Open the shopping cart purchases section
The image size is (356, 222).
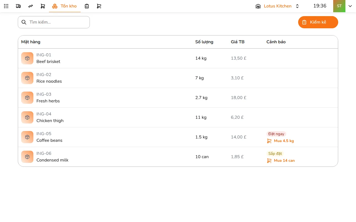click(x=43, y=6)
